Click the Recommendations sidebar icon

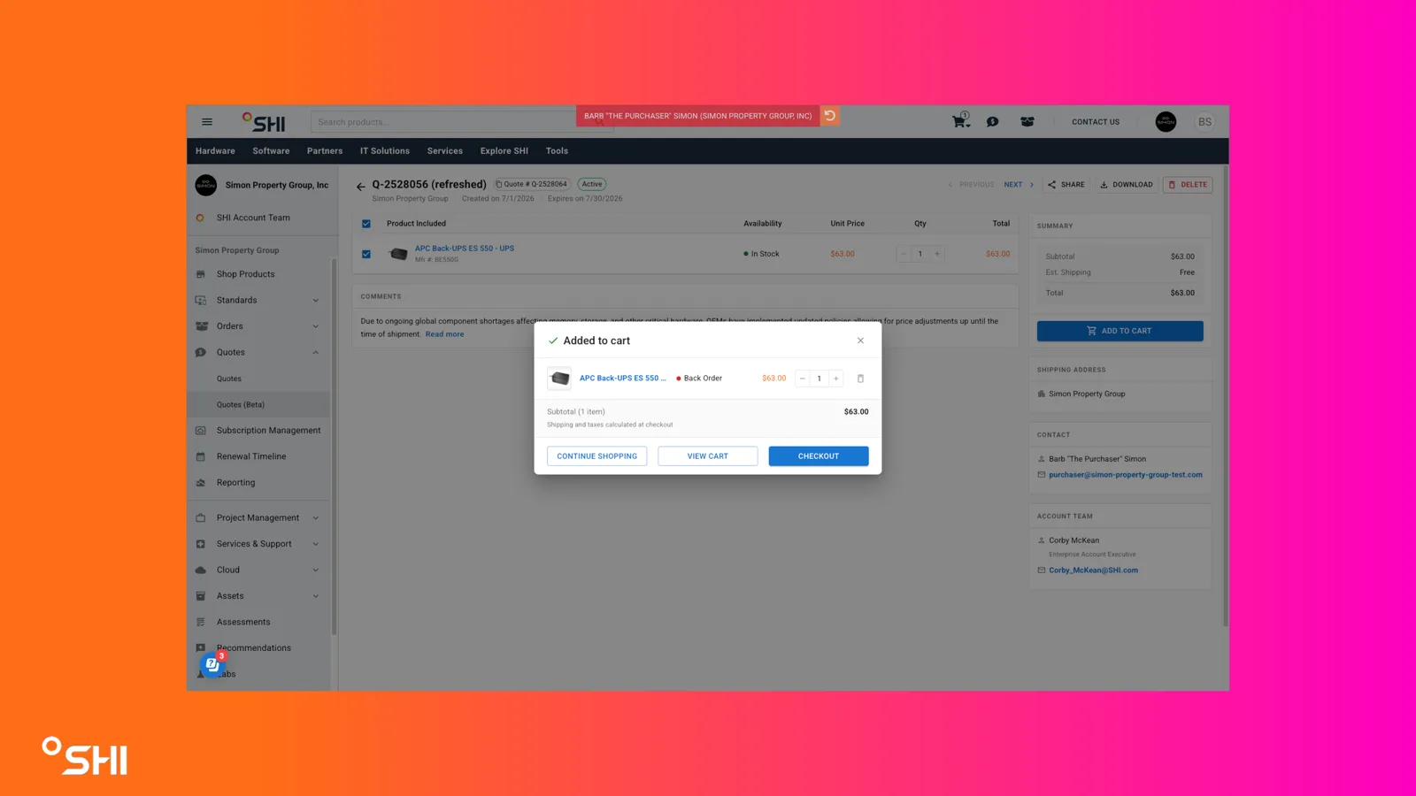[x=201, y=648]
